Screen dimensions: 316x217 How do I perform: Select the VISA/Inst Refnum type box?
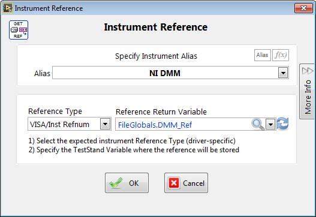pyautogui.click(x=70, y=124)
